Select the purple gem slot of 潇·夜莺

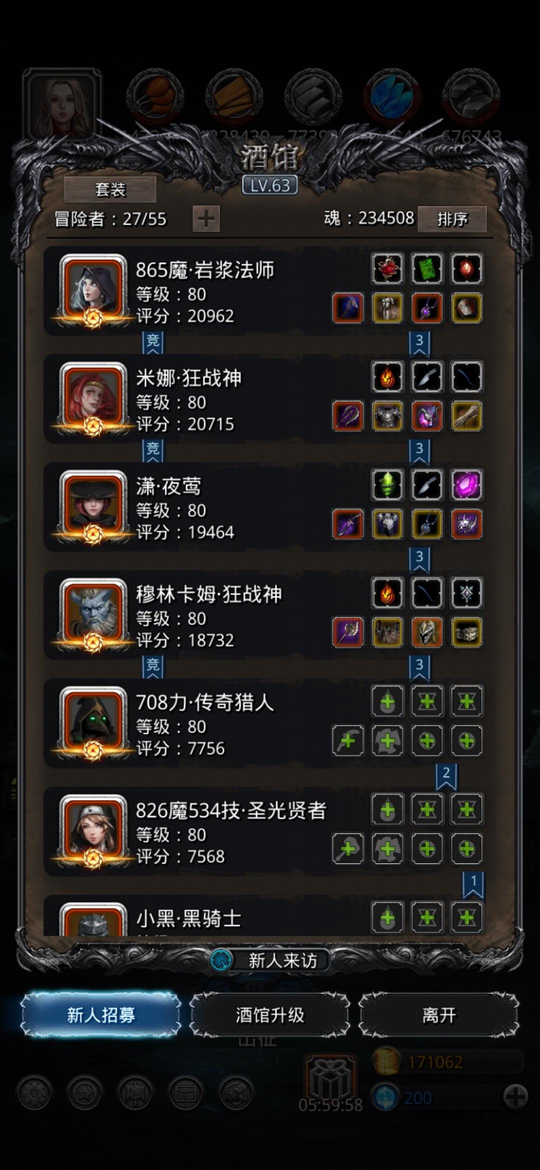[466, 484]
